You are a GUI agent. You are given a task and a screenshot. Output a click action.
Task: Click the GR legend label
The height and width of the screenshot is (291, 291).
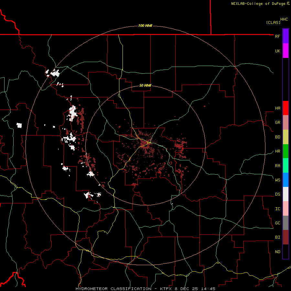pos(277,123)
